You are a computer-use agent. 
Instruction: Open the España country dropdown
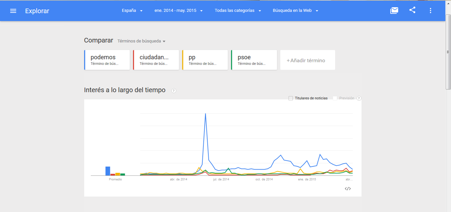(132, 11)
